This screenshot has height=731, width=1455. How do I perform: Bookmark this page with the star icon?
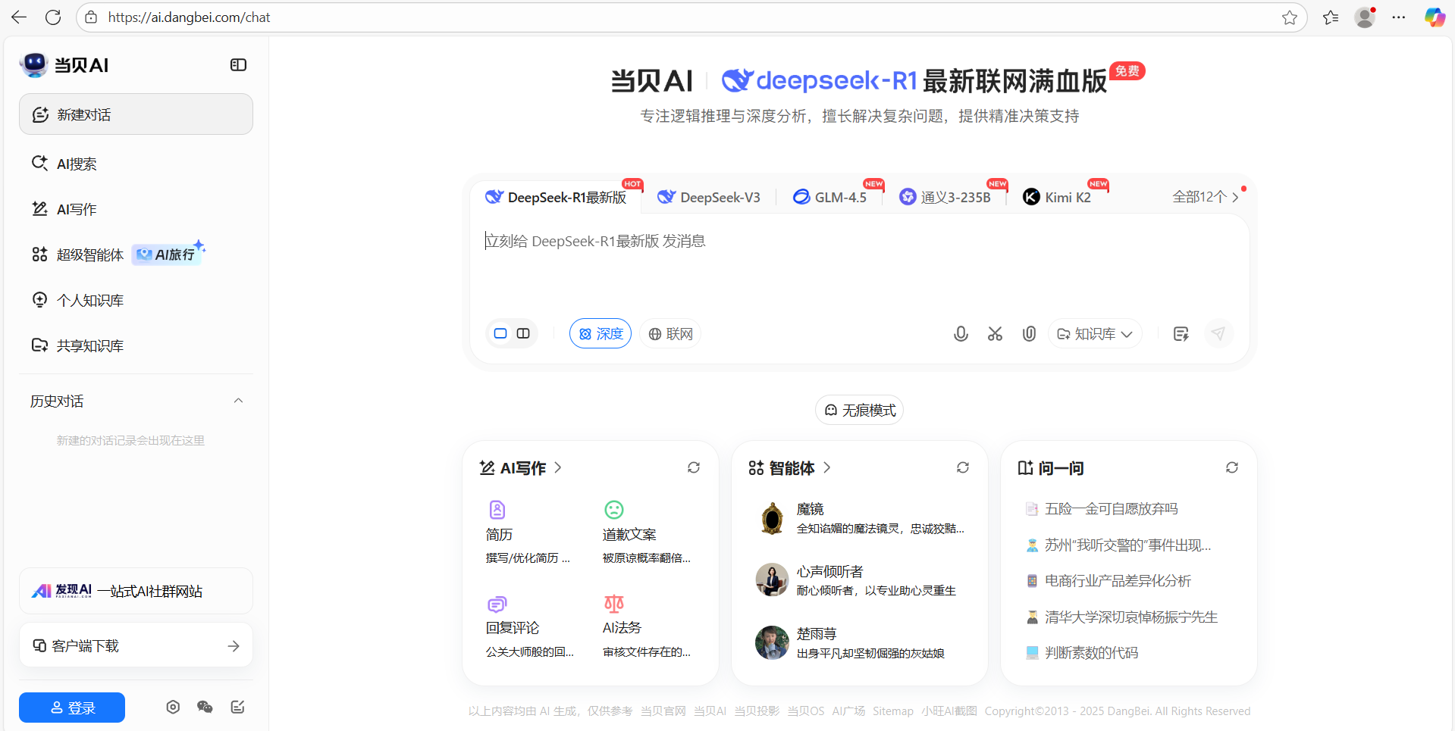[x=1290, y=17]
